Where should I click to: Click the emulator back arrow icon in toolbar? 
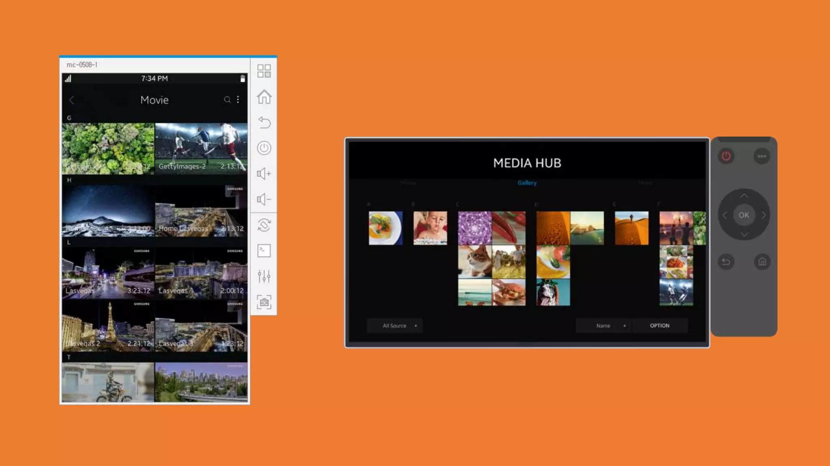[264, 122]
